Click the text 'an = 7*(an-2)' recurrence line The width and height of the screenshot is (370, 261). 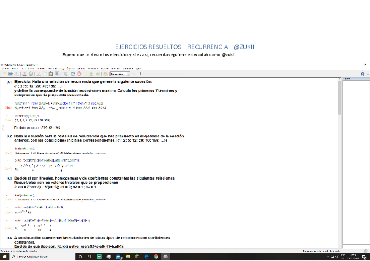point(55,187)
